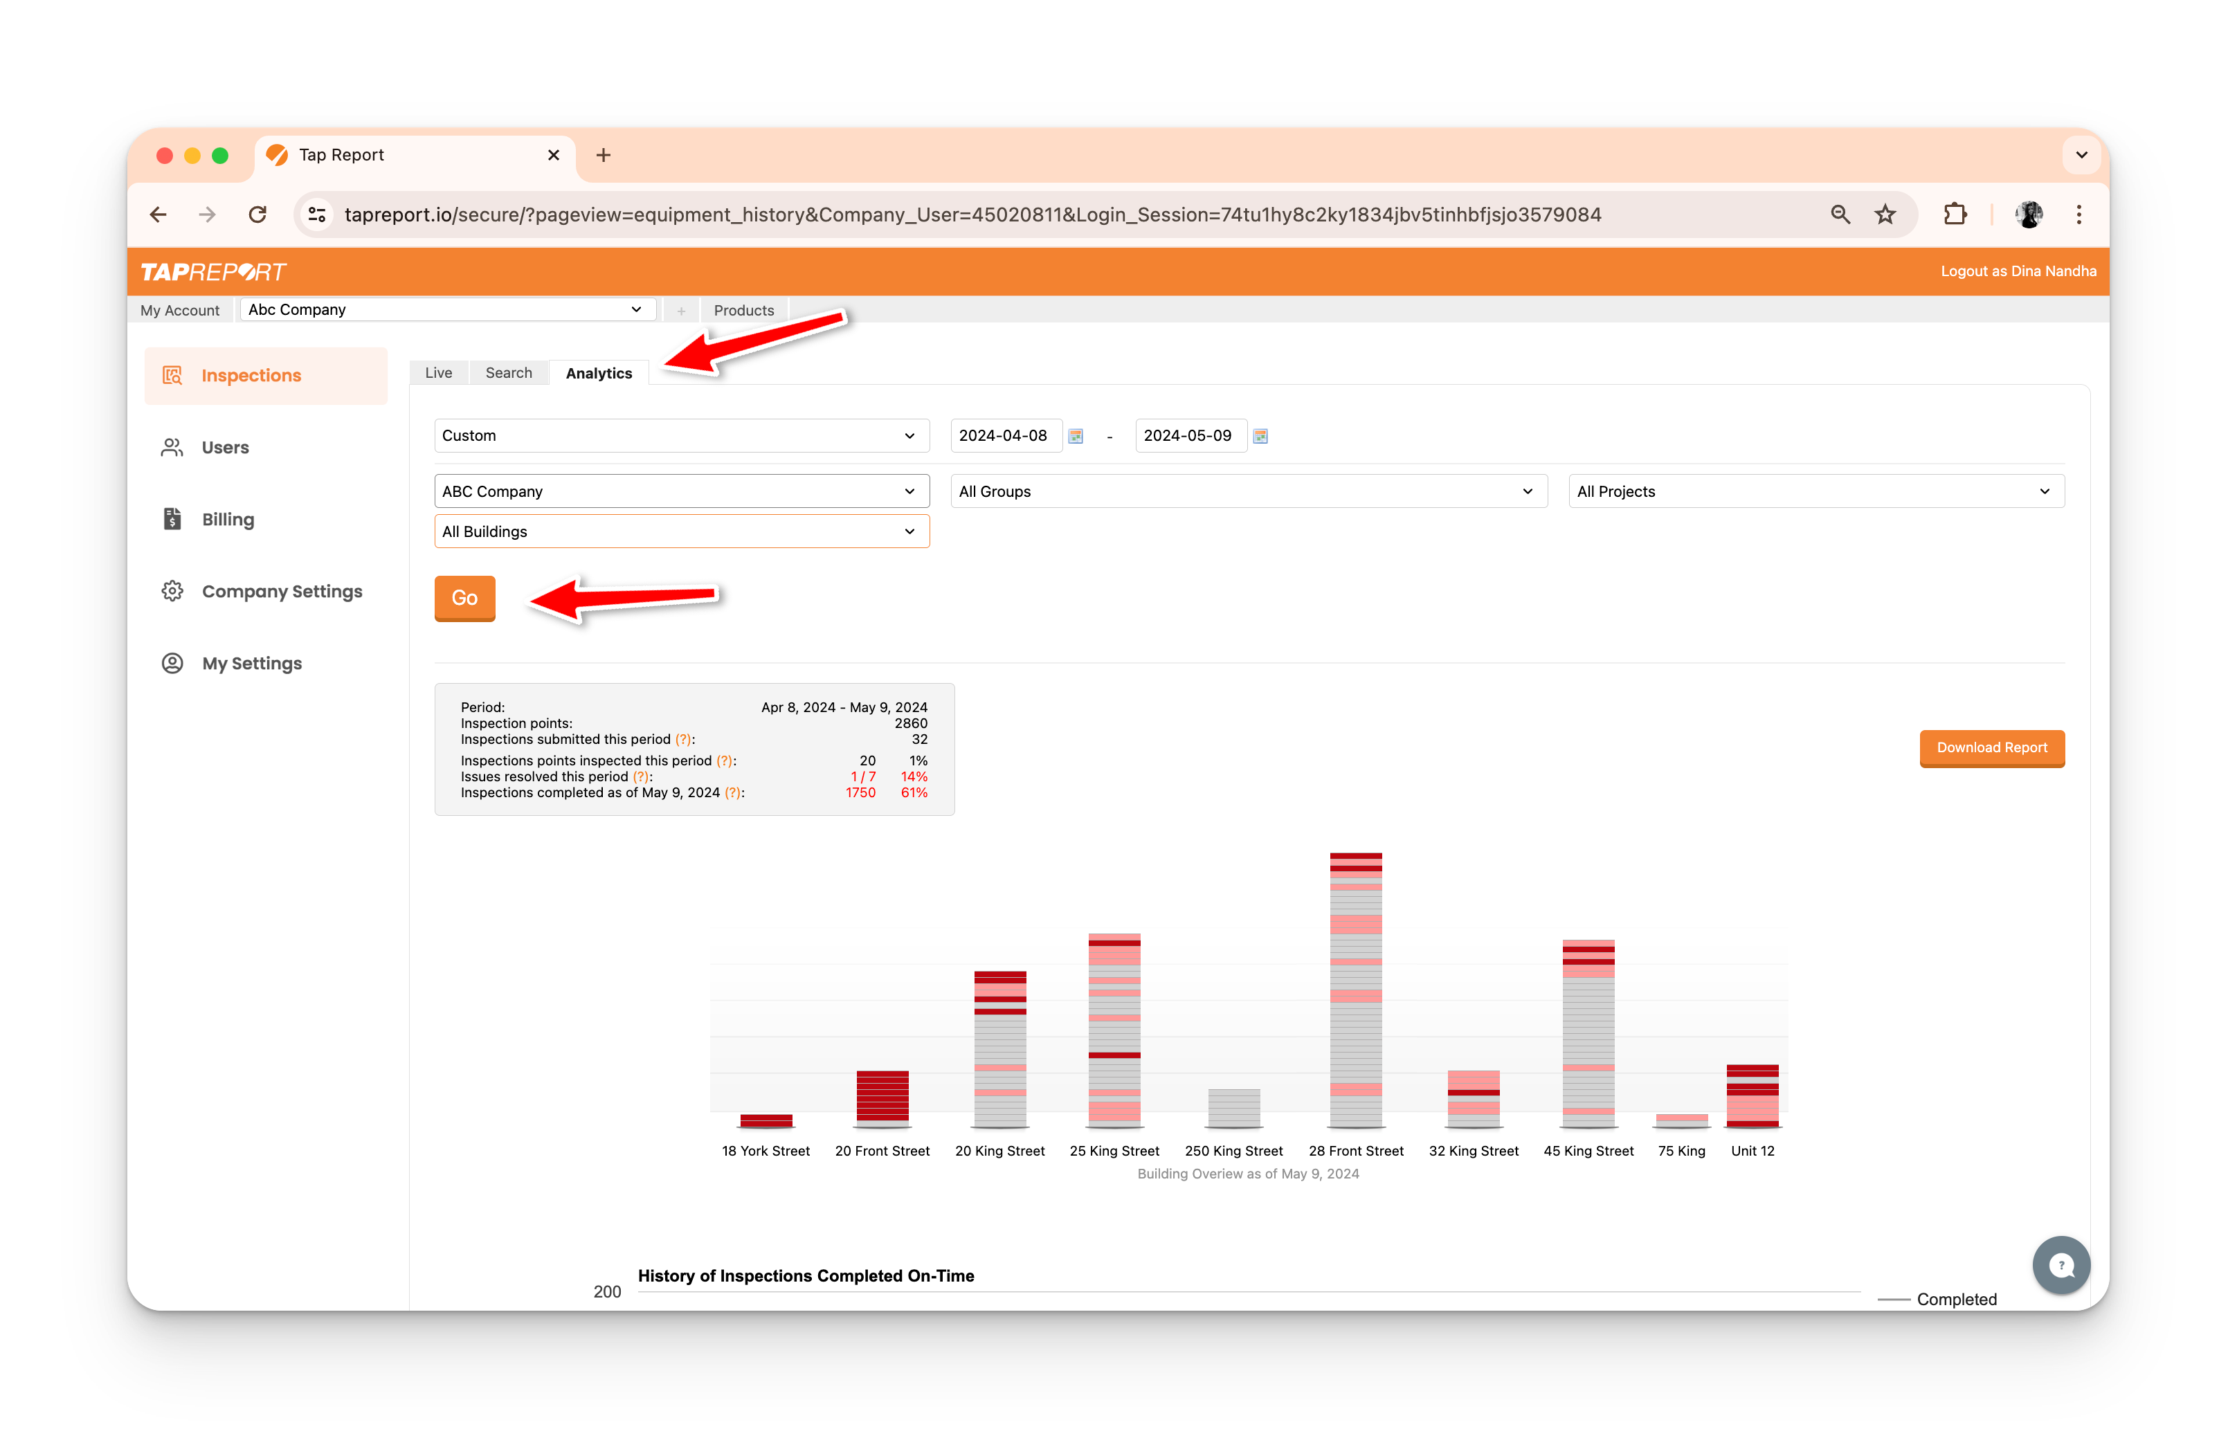Screen dimensions: 2237x1438
Task: Expand the Custom period dropdown
Action: (680, 436)
